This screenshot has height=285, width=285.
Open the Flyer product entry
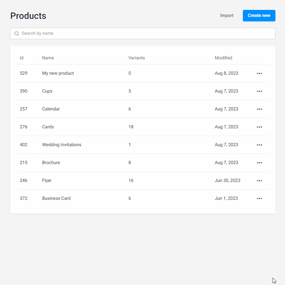point(47,181)
